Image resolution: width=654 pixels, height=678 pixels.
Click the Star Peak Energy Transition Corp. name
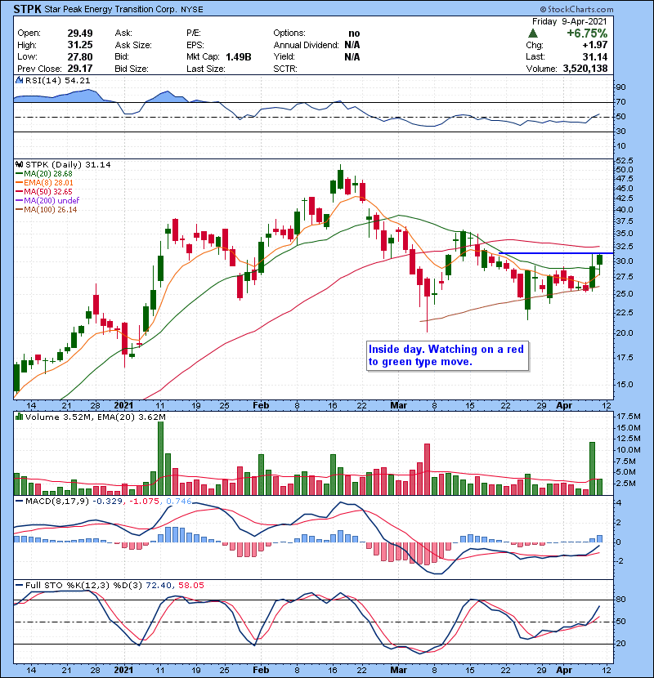(x=111, y=10)
